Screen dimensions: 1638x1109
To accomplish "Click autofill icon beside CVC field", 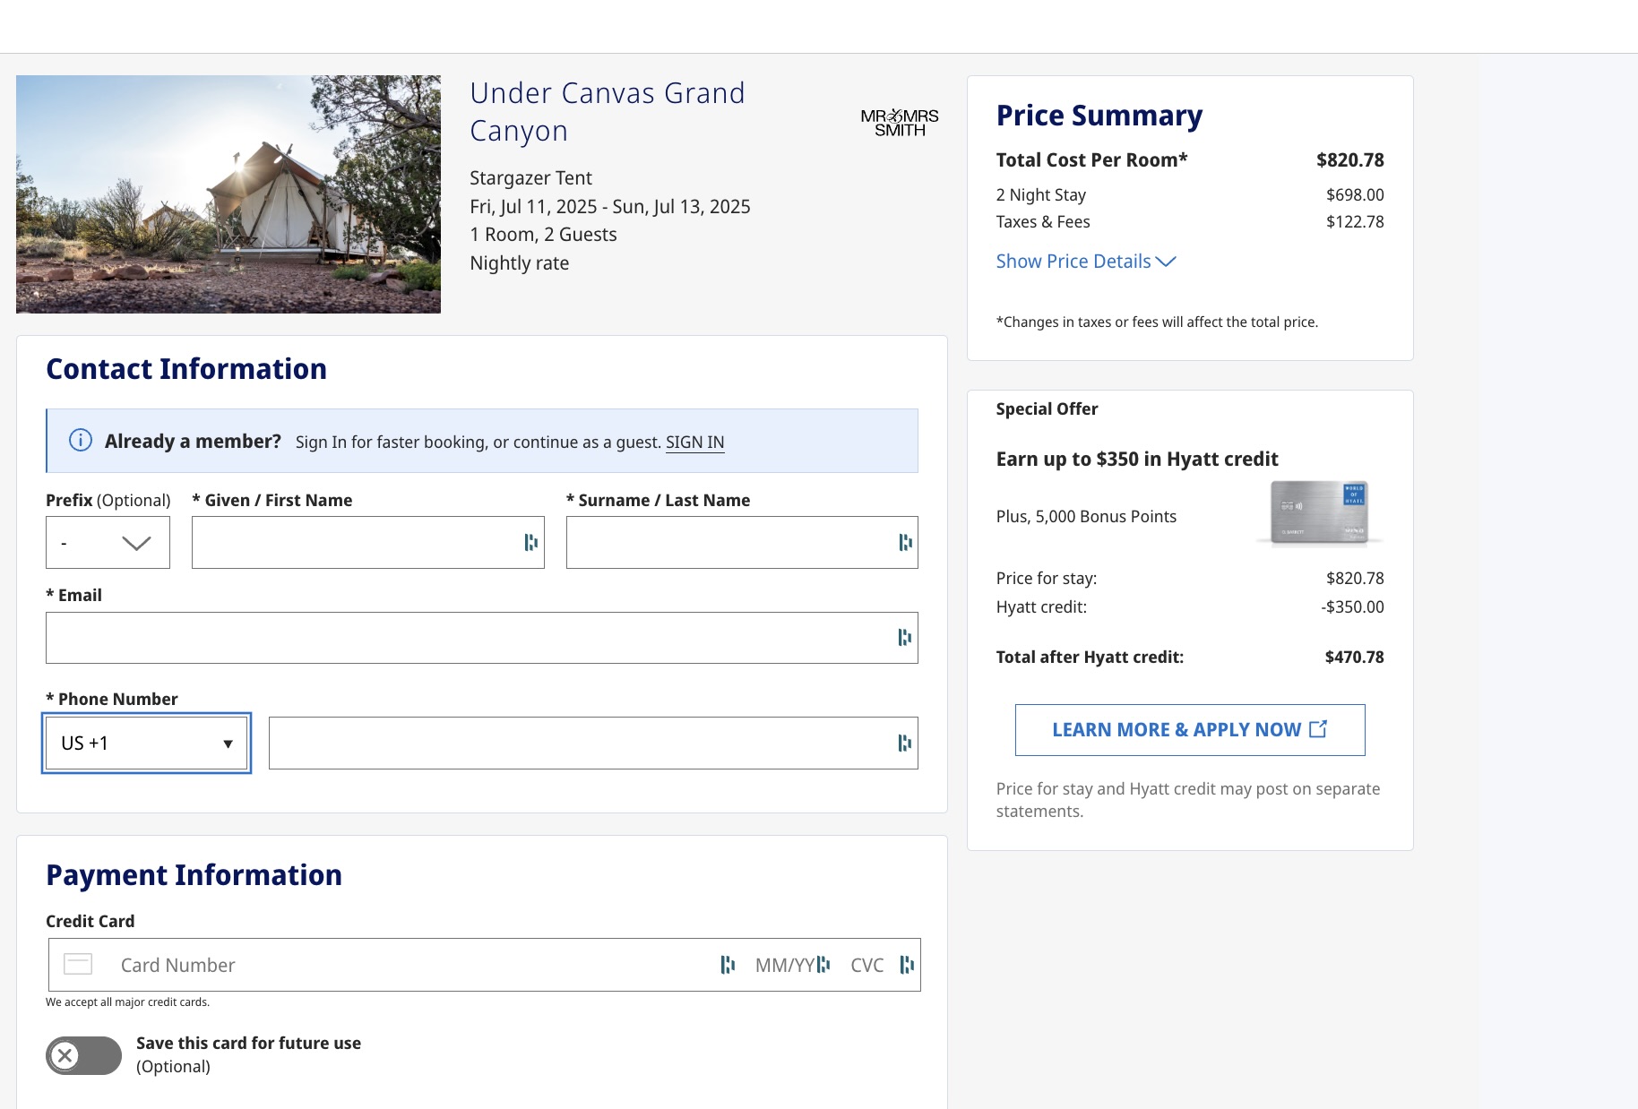I will click(x=907, y=965).
